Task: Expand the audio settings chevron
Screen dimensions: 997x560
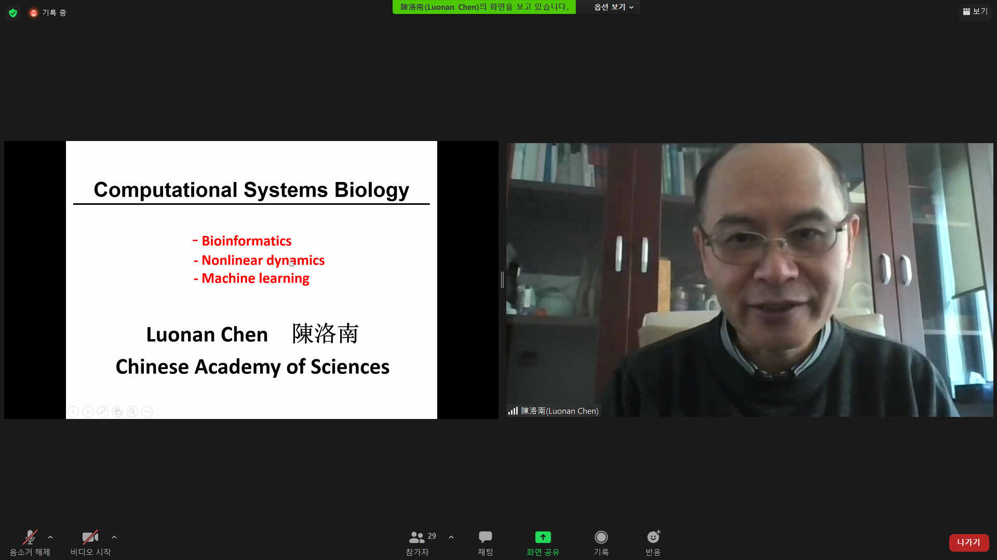Action: 50,537
